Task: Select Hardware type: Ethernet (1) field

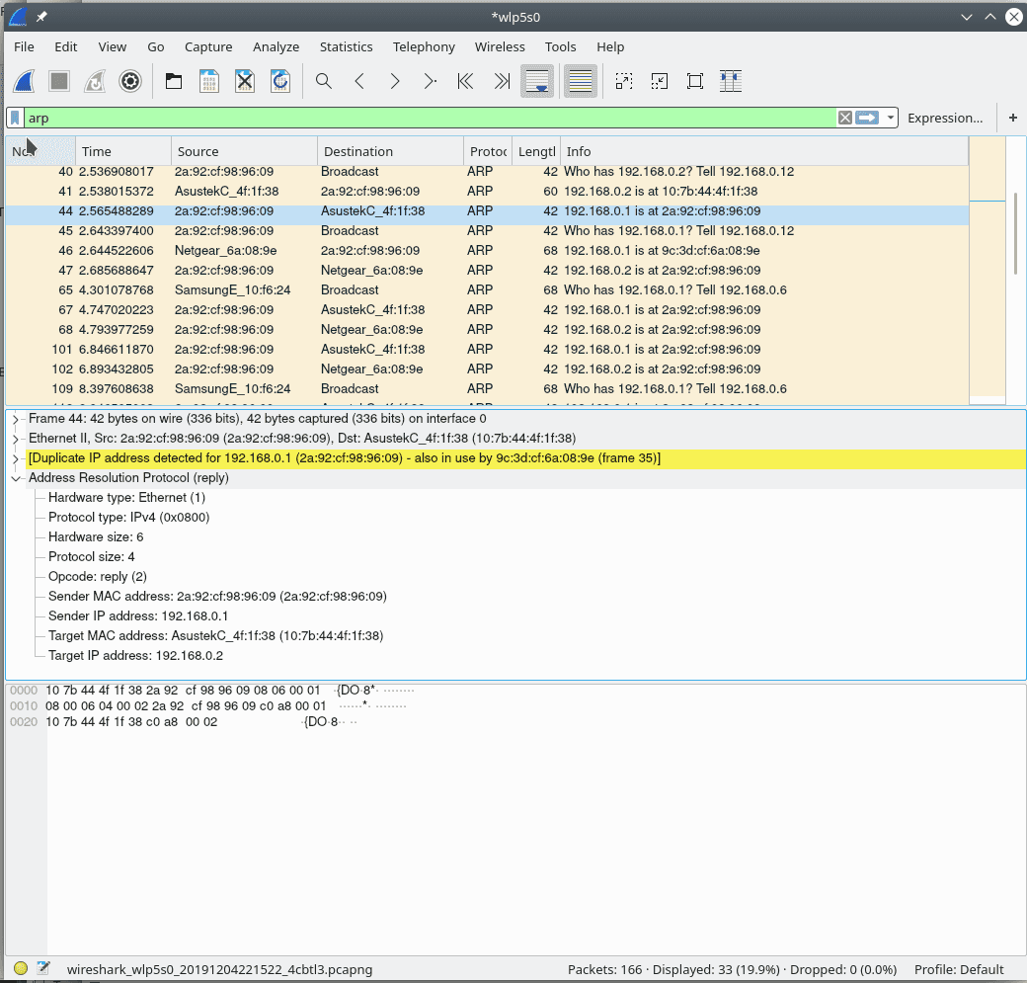Action: [127, 497]
